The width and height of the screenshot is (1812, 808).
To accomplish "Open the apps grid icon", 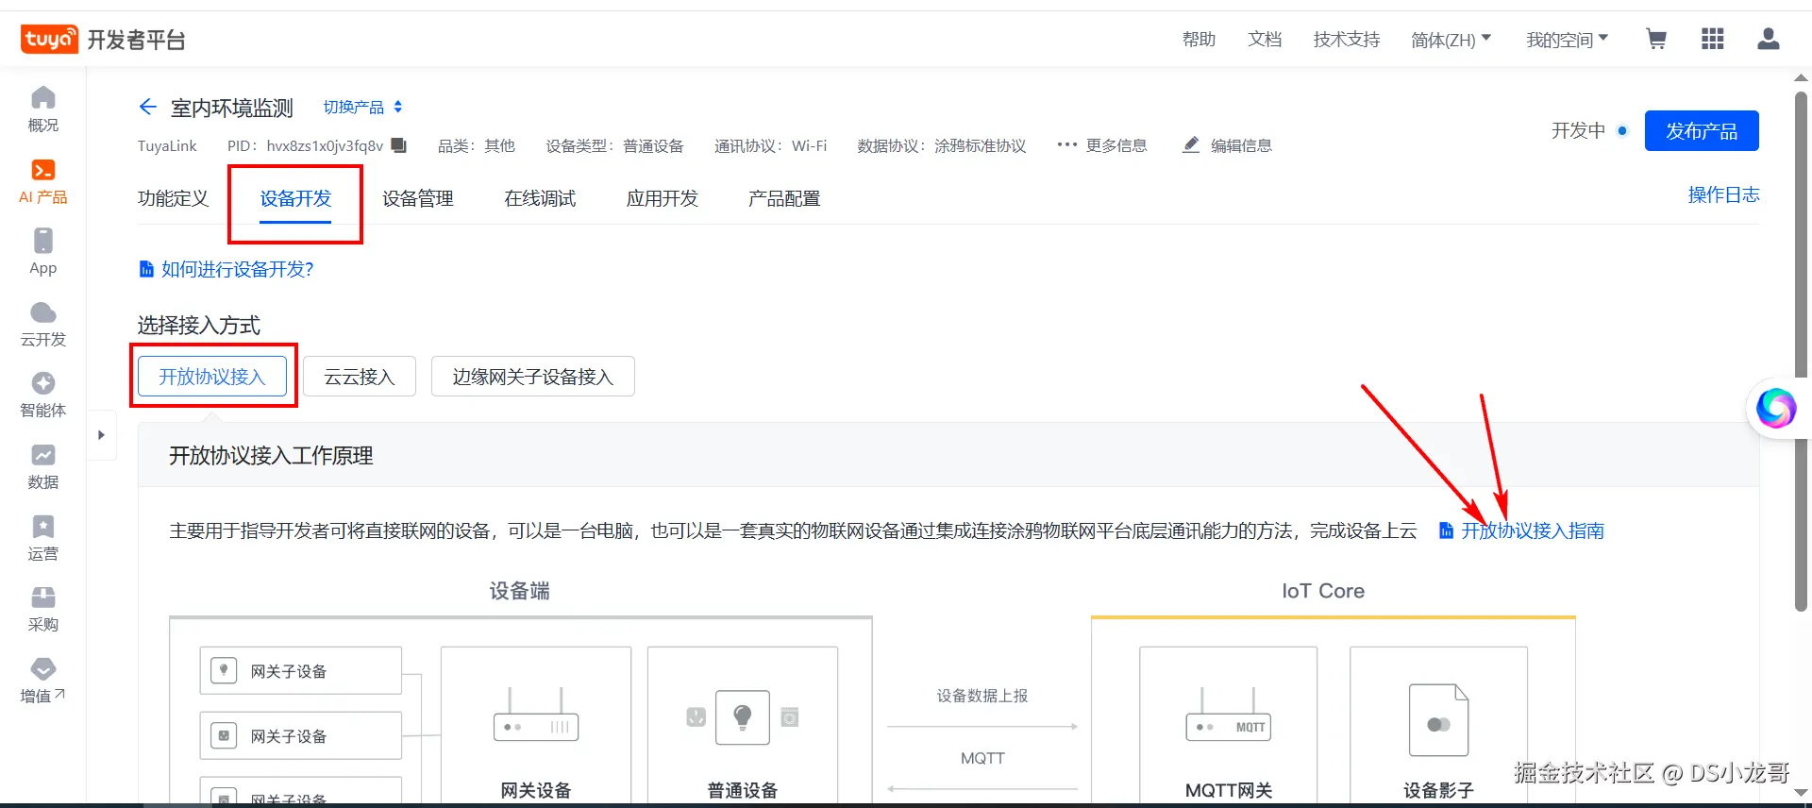I will pyautogui.click(x=1713, y=39).
